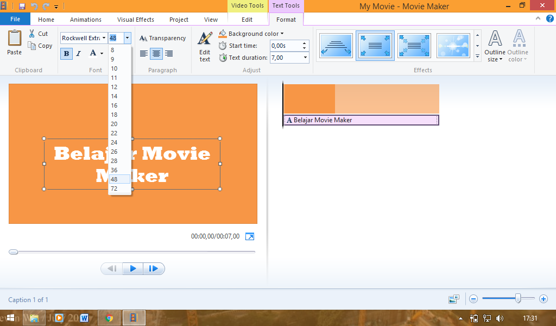Open the Visual Effects tab
Viewport: 556px width, 326px height.
click(135, 20)
